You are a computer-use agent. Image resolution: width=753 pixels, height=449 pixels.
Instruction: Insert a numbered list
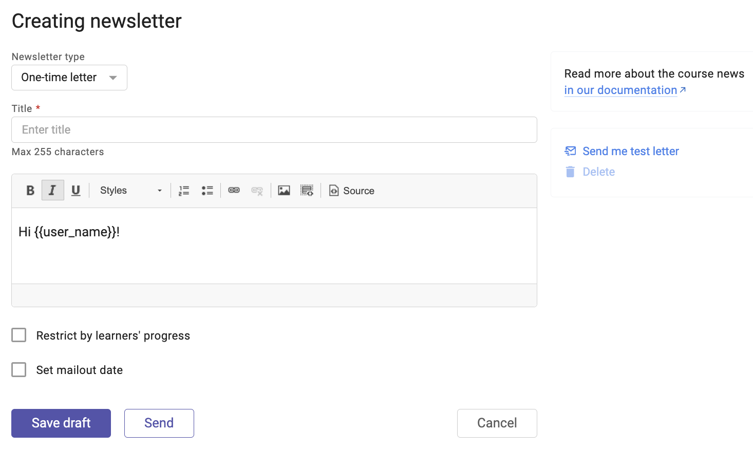pyautogui.click(x=184, y=191)
